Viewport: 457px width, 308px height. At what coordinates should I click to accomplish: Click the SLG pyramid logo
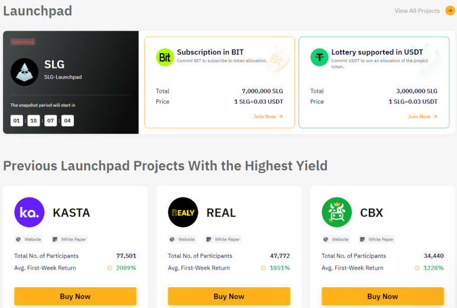(24, 72)
